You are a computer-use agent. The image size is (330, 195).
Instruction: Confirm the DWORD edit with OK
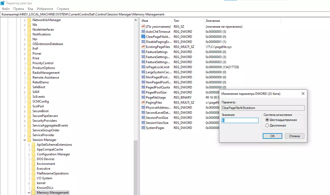click(x=272, y=136)
